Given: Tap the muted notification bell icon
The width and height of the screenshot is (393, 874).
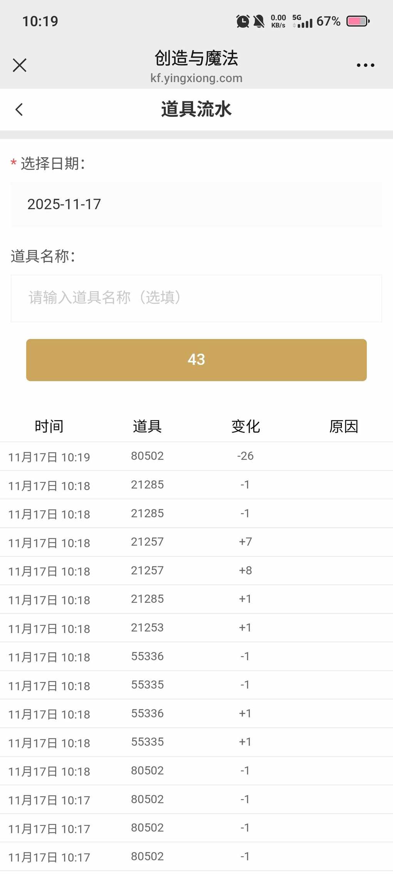Looking at the screenshot, I should click(x=259, y=21).
